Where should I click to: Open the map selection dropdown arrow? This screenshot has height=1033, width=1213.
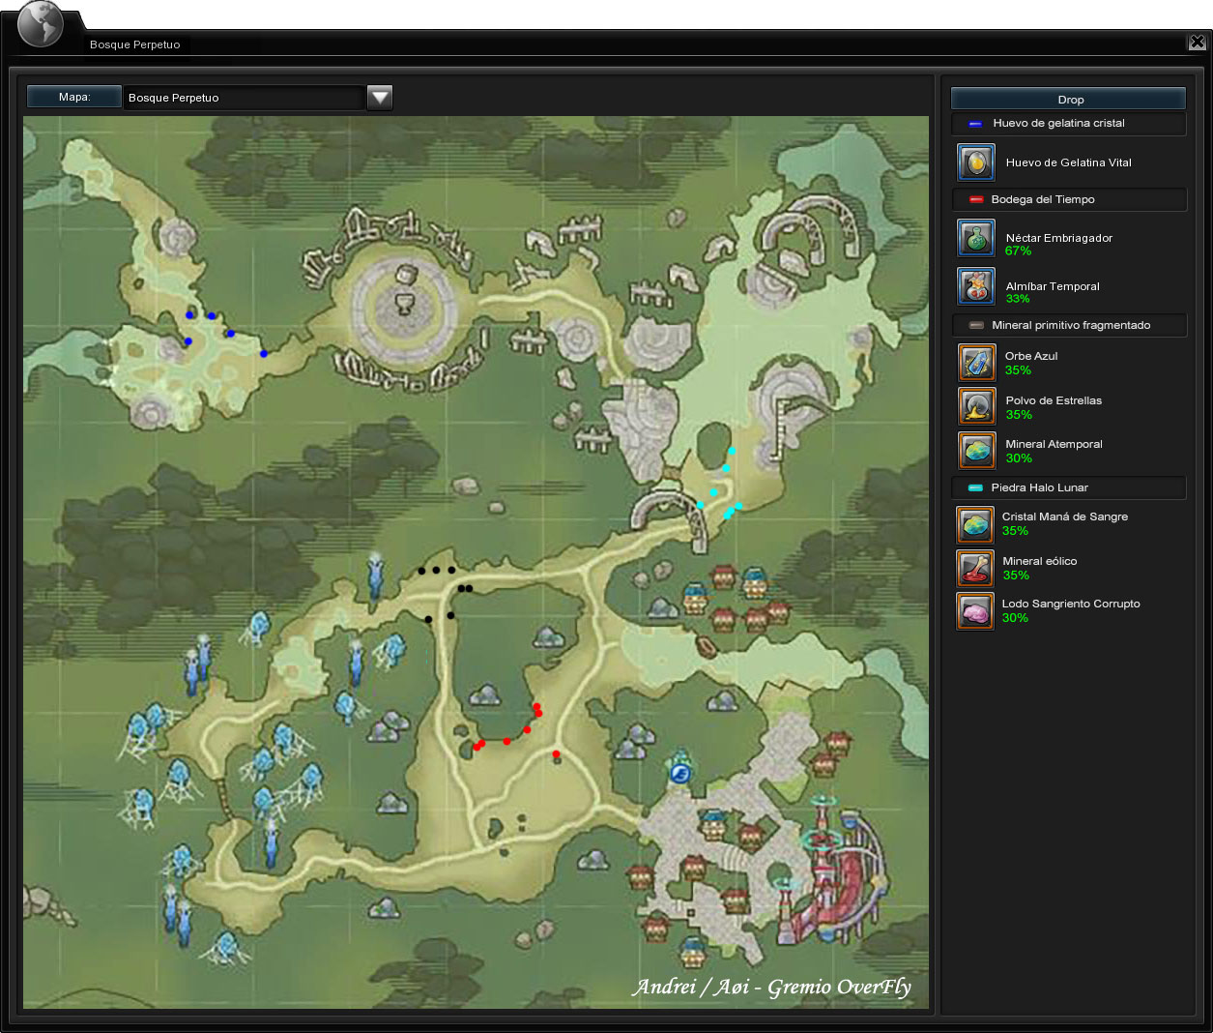pyautogui.click(x=380, y=97)
